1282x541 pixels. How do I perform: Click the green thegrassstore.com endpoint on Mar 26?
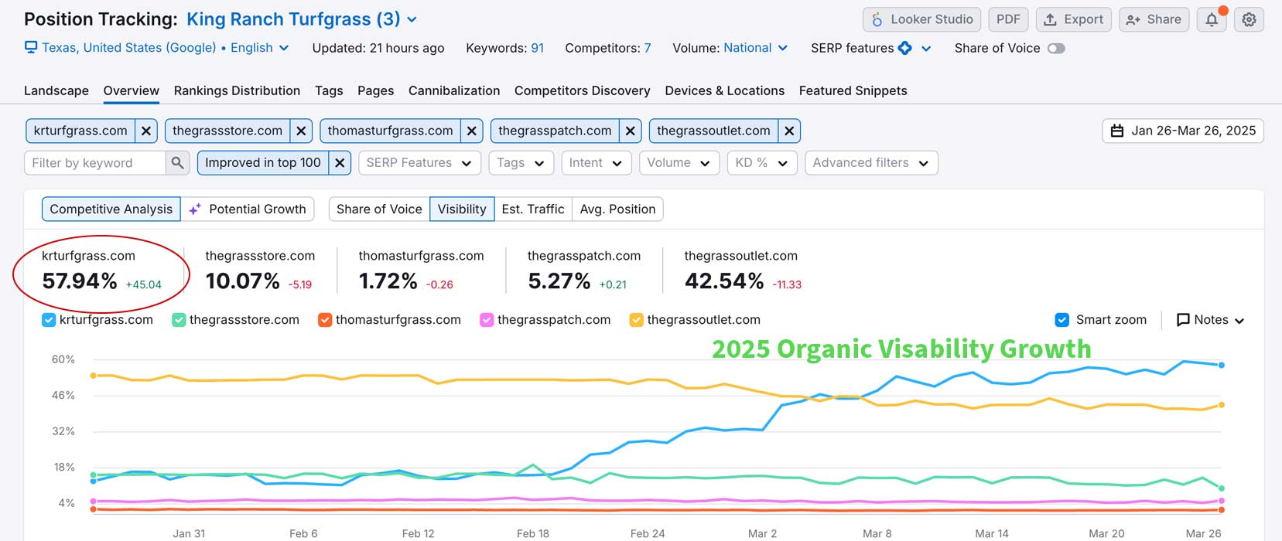point(1222,488)
